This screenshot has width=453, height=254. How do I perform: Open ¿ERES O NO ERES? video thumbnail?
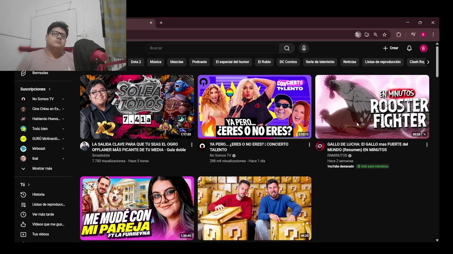[254, 107]
